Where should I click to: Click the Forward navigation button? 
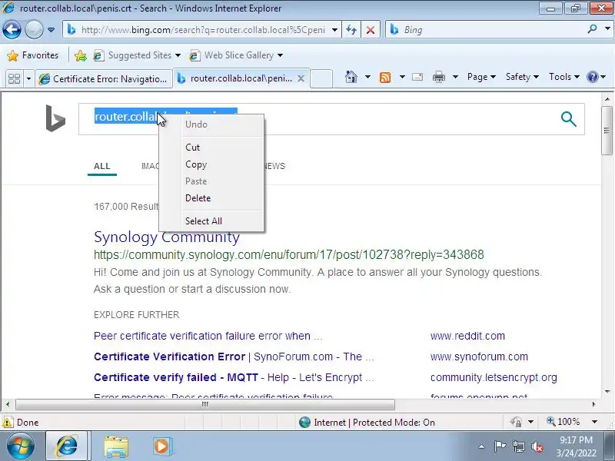click(34, 29)
